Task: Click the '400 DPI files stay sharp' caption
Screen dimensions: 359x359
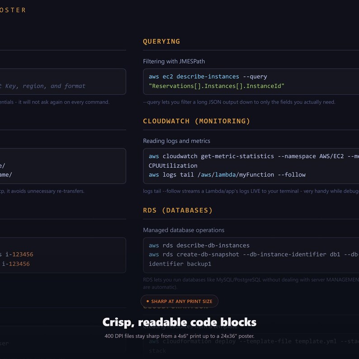Action: coord(179,336)
